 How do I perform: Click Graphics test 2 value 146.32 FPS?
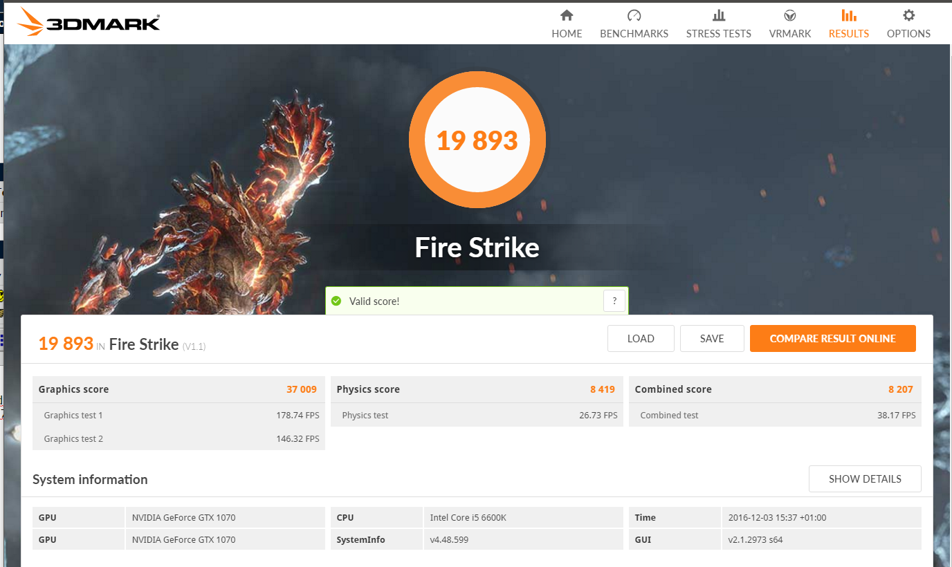click(297, 439)
